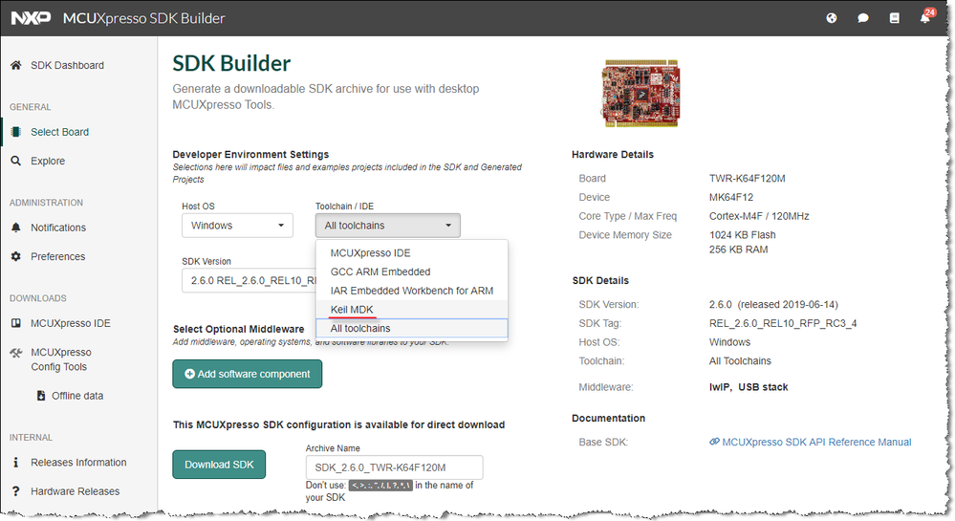Open MCUXpresso Config Tools entry
This screenshot has width=955, height=521.
click(x=61, y=359)
